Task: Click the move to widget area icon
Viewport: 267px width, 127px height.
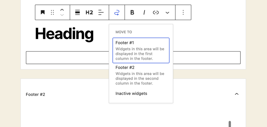Action: [x=117, y=12]
